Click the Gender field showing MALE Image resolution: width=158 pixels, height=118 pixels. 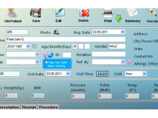[117, 46]
